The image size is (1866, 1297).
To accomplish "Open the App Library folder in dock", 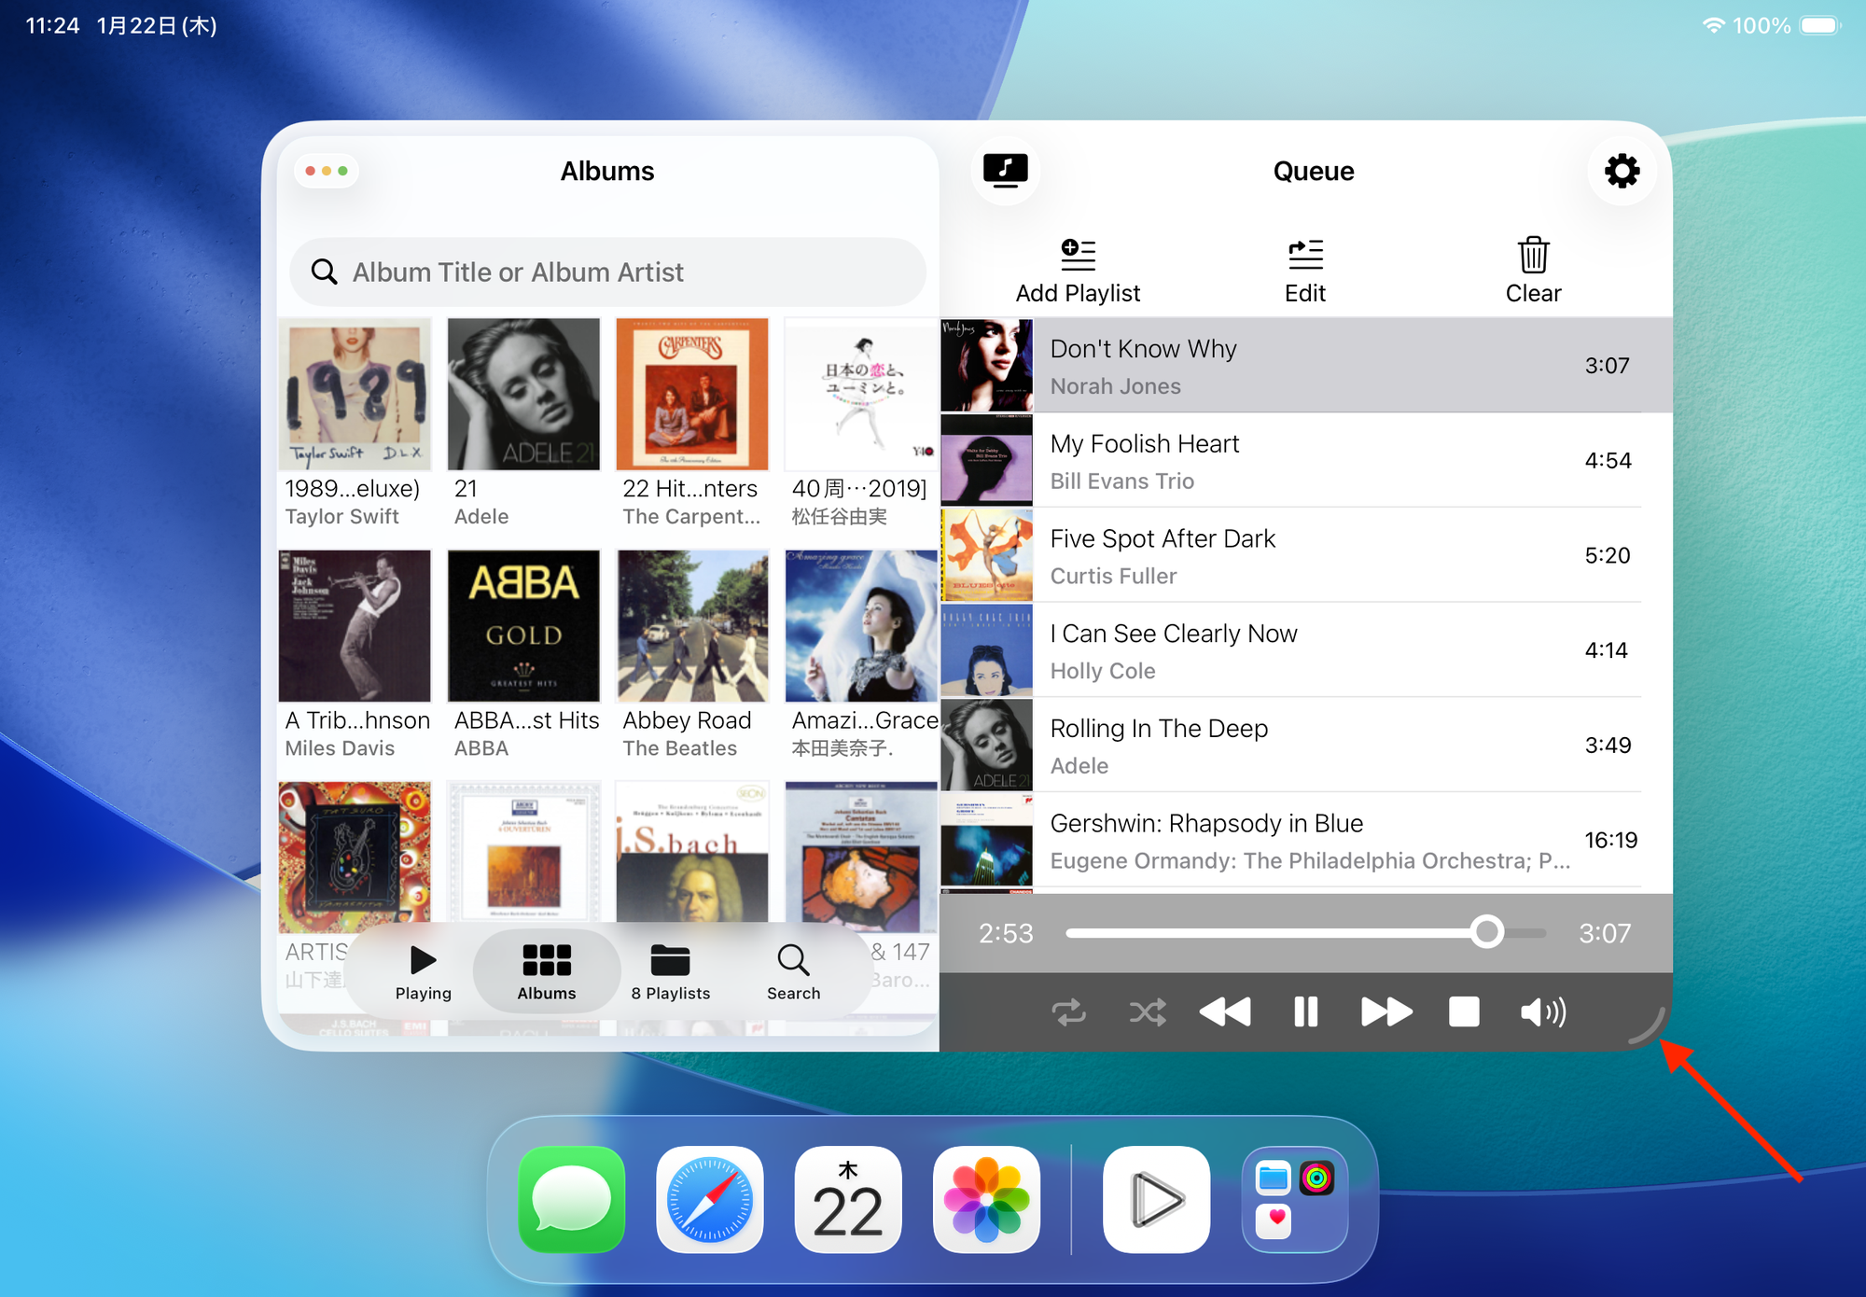I will click(x=1295, y=1200).
